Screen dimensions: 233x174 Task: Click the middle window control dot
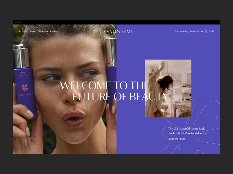[19, 22]
